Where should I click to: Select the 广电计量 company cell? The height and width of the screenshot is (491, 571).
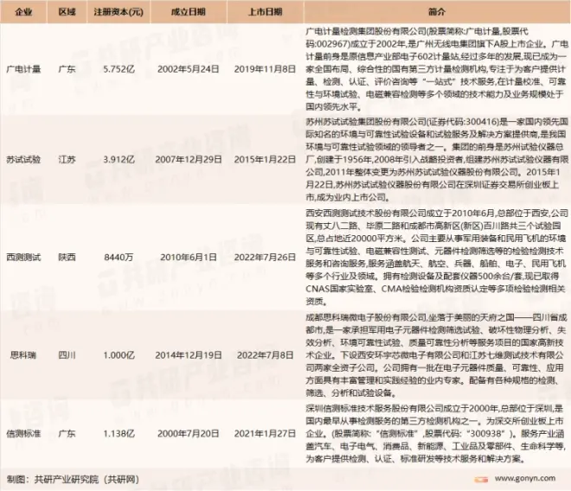[23, 69]
